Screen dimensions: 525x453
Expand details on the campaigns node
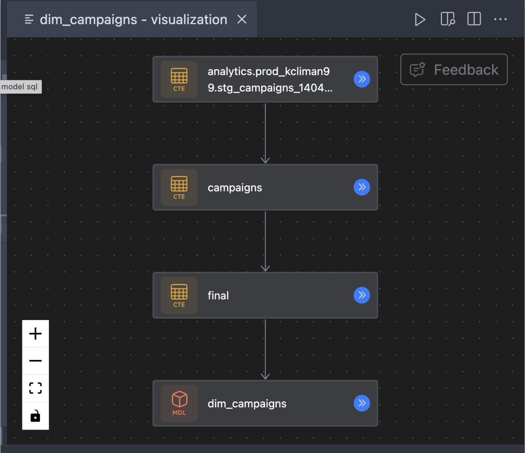[x=362, y=187]
